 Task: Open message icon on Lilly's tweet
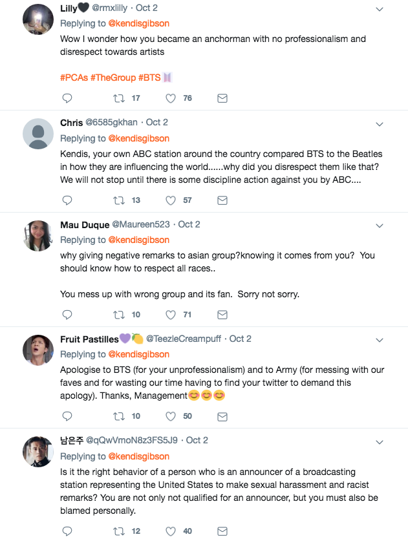pos(222,98)
